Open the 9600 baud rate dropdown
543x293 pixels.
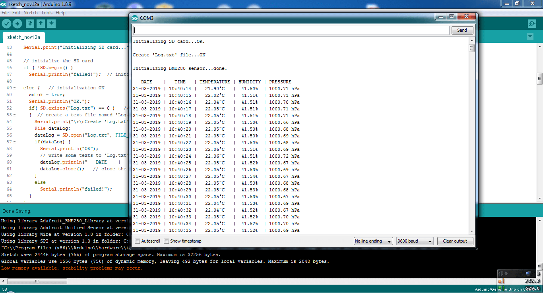[x=415, y=241]
